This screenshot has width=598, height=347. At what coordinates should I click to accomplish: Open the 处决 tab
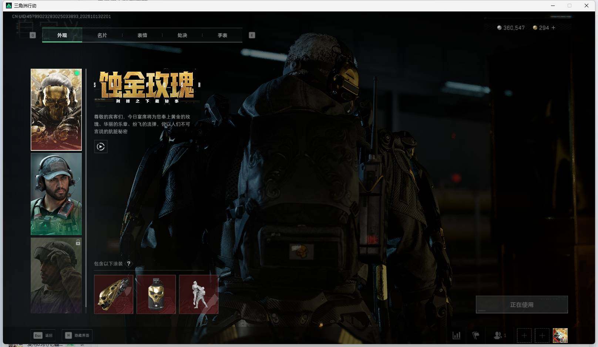182,35
